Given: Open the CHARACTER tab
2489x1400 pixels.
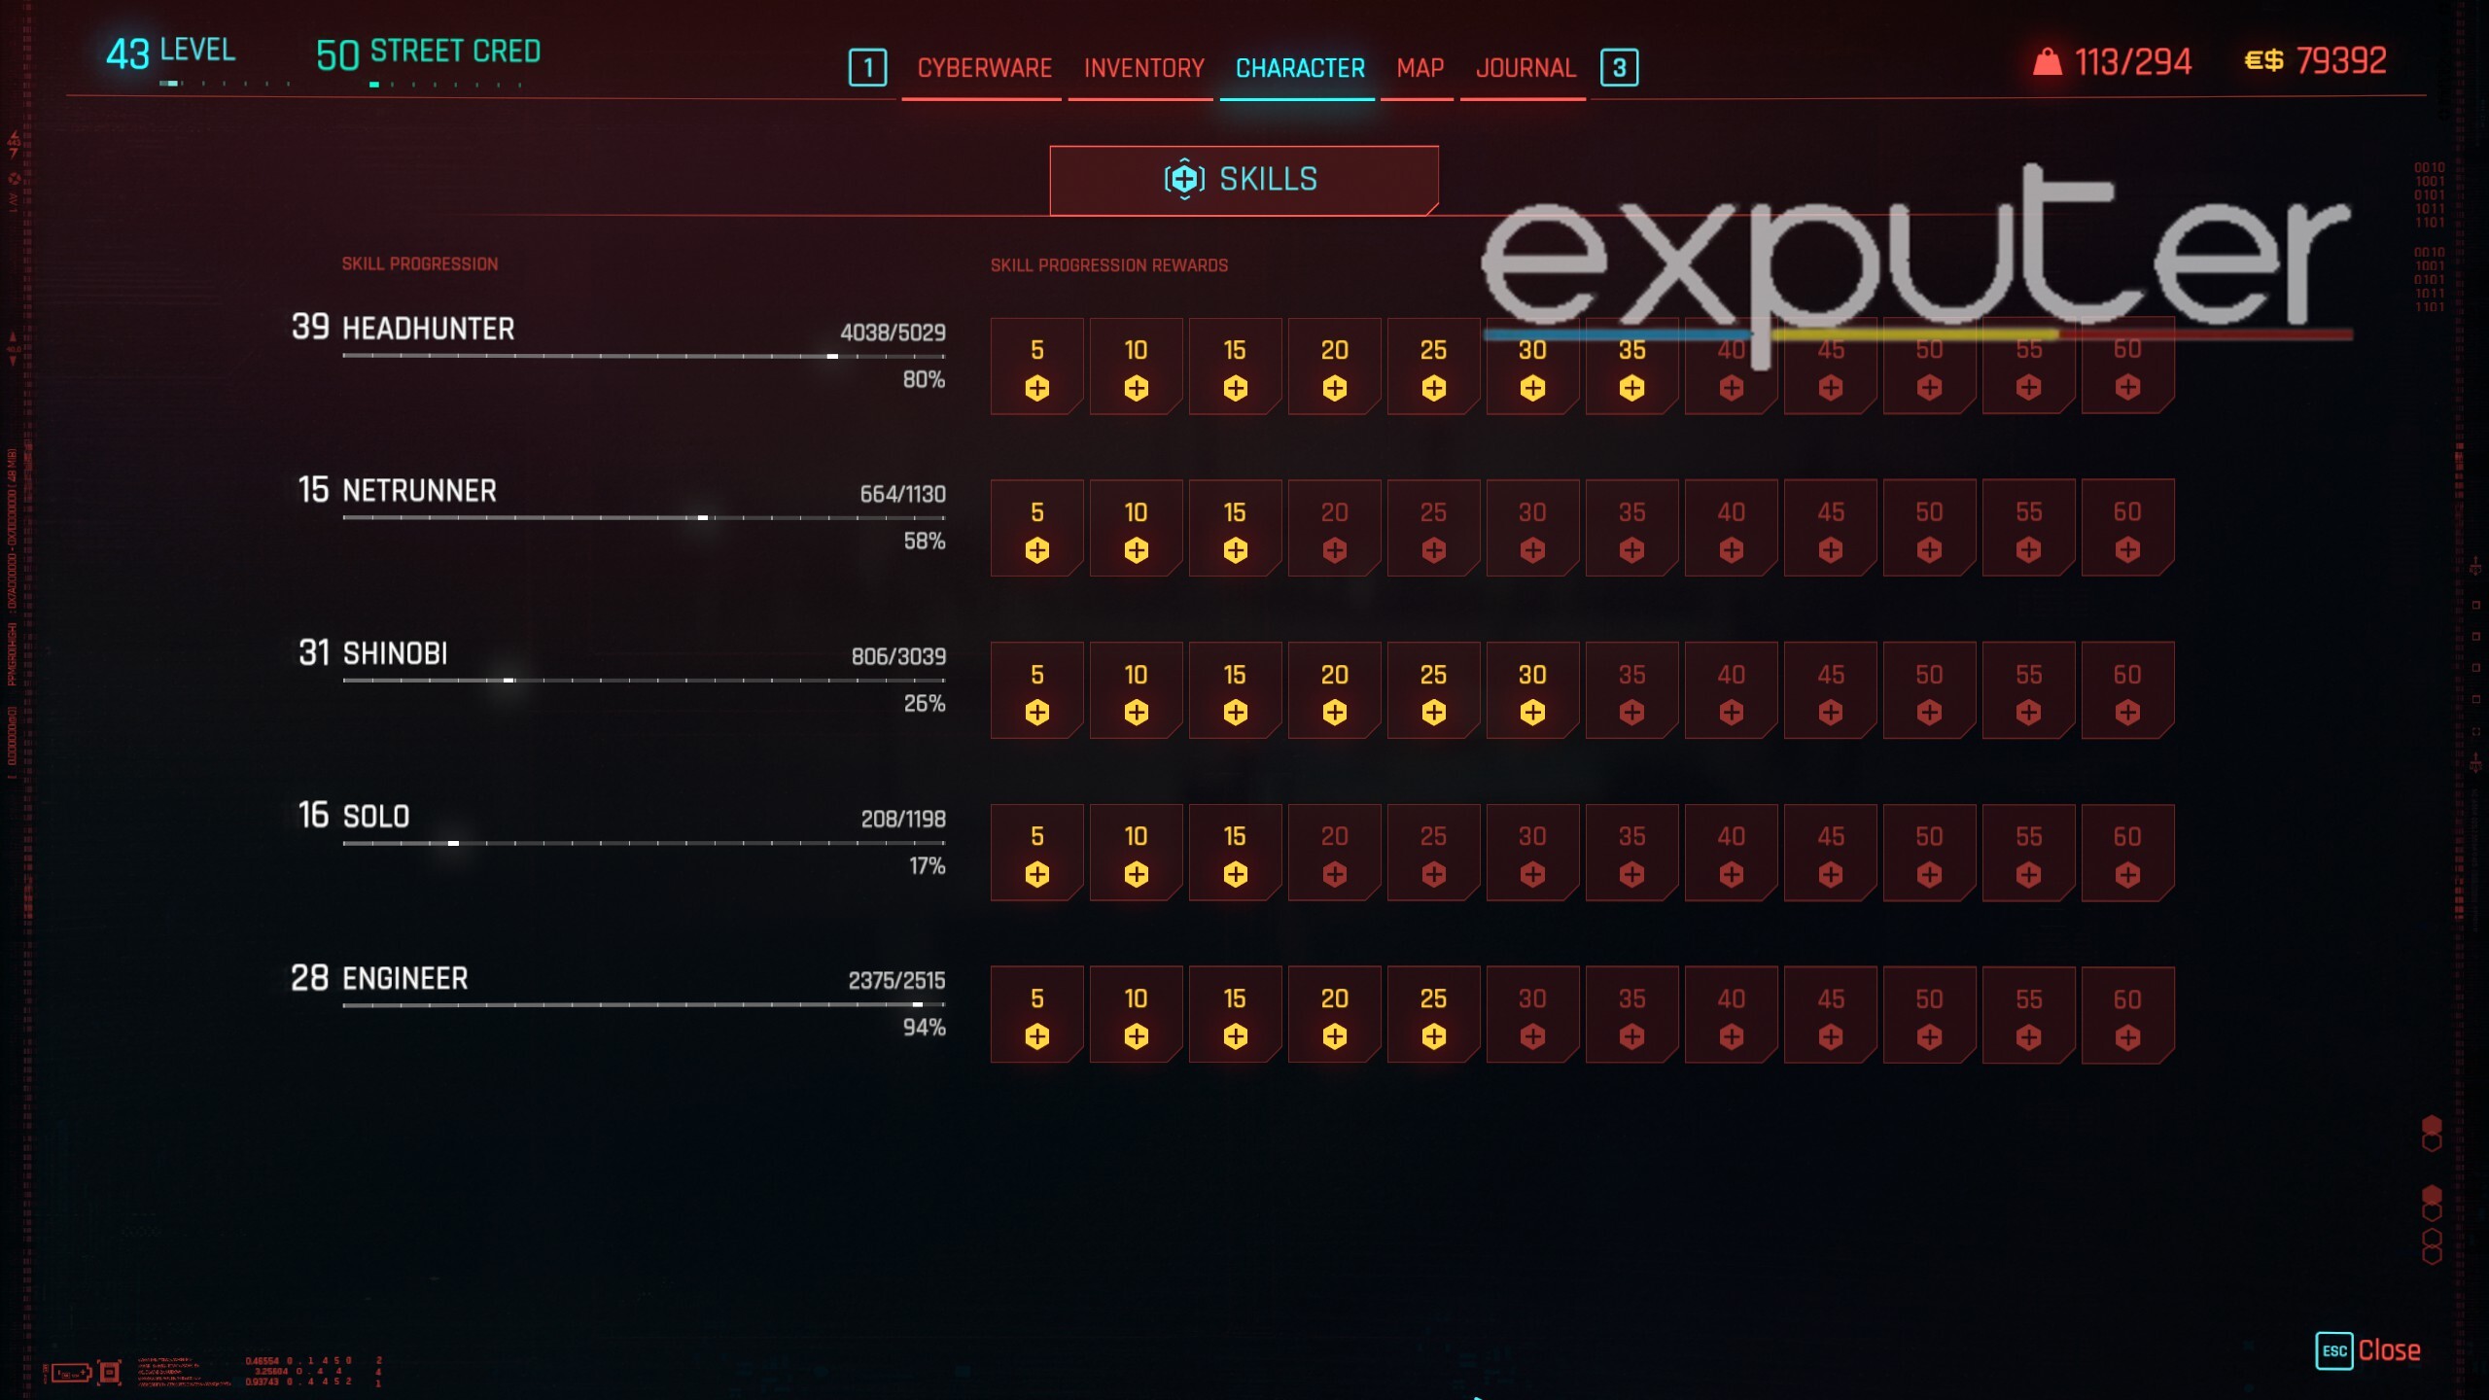Looking at the screenshot, I should 1299,67.
